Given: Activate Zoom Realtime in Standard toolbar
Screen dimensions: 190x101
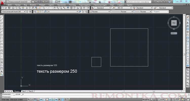Looking at the screenshot, I should (58, 8).
